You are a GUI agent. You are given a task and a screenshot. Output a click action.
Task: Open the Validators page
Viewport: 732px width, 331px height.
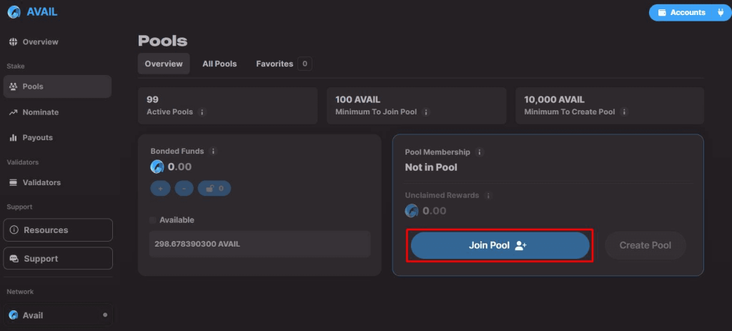click(57, 182)
